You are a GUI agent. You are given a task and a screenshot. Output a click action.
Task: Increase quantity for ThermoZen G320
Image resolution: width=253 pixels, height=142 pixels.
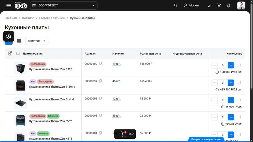tap(231, 65)
